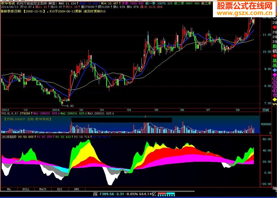
Task: Select the blue diamond sidebar marker
Action: click(274, 70)
